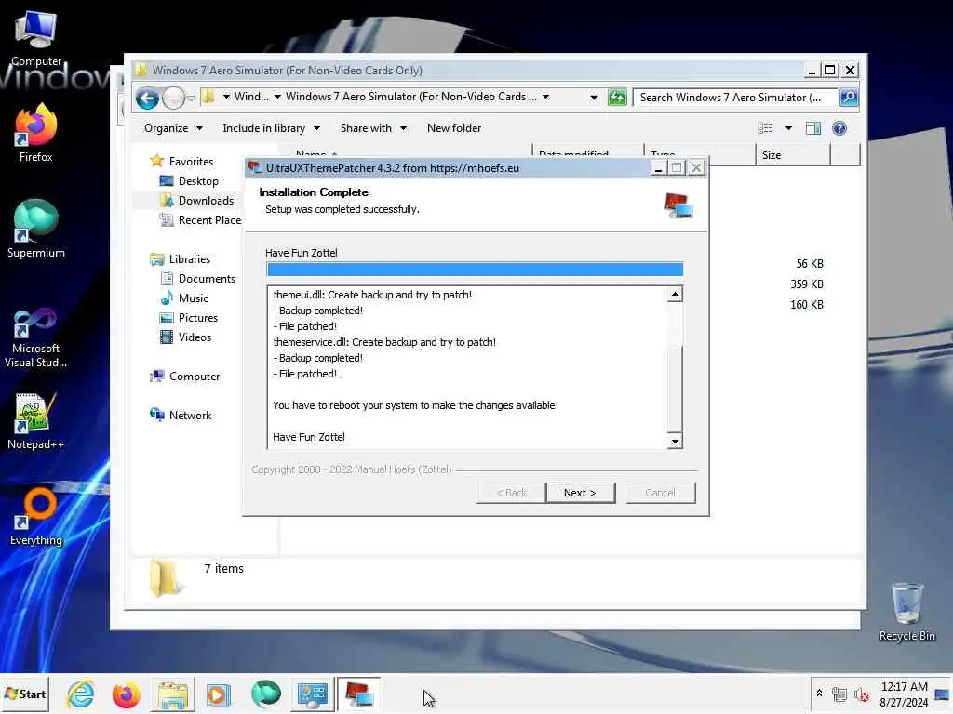Select the Everything desktop shortcut

coord(36,517)
